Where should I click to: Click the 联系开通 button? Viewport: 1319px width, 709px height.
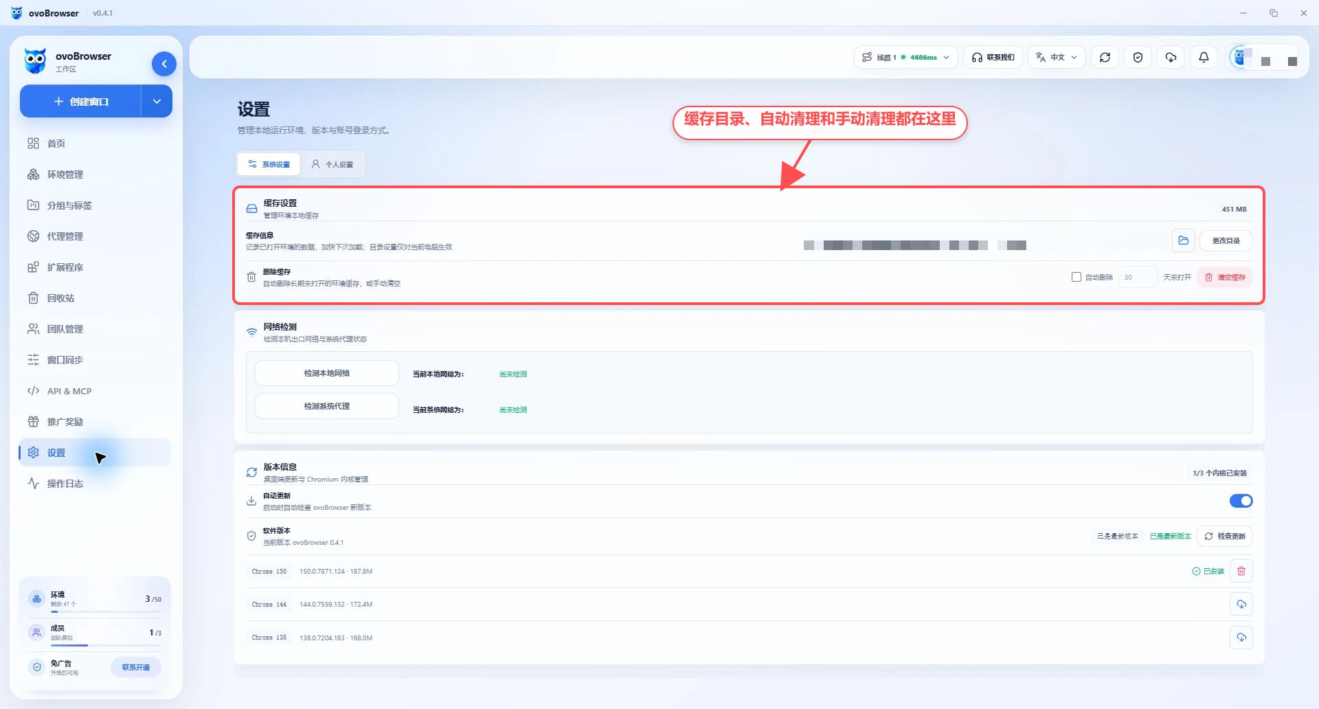[136, 667]
